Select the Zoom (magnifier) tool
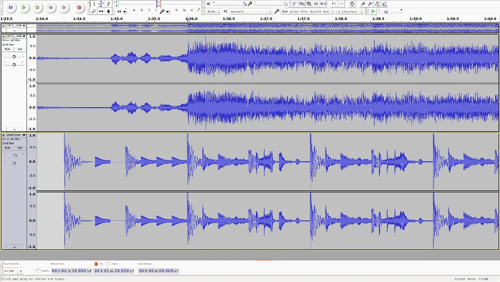The width and height of the screenshot is (500, 282). click(94, 11)
